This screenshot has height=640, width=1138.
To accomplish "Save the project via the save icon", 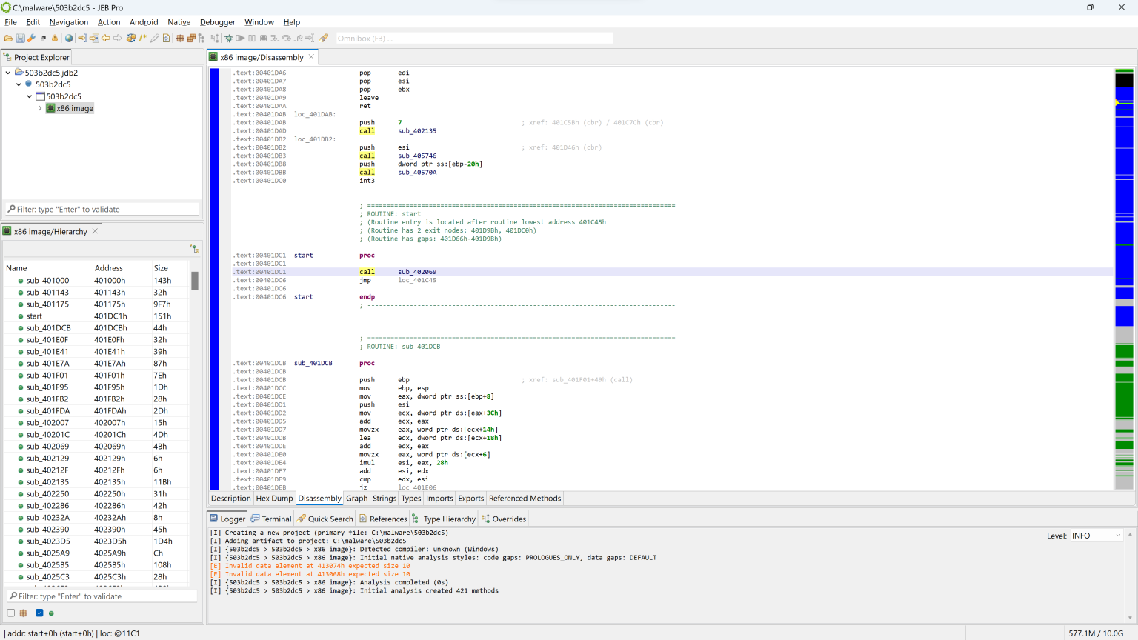I will 20,39.
